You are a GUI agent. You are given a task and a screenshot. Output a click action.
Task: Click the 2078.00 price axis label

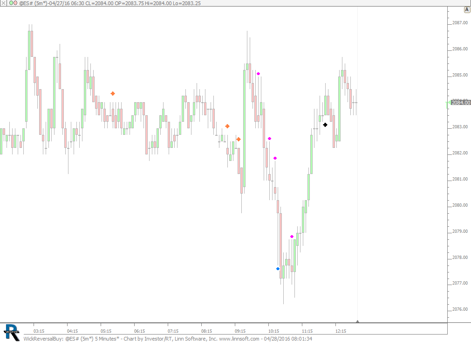pos(460,258)
